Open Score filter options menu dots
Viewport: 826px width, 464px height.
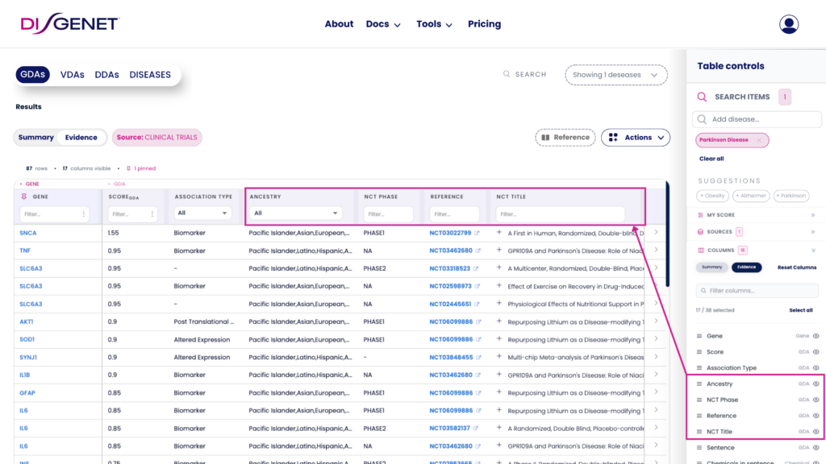click(x=152, y=214)
